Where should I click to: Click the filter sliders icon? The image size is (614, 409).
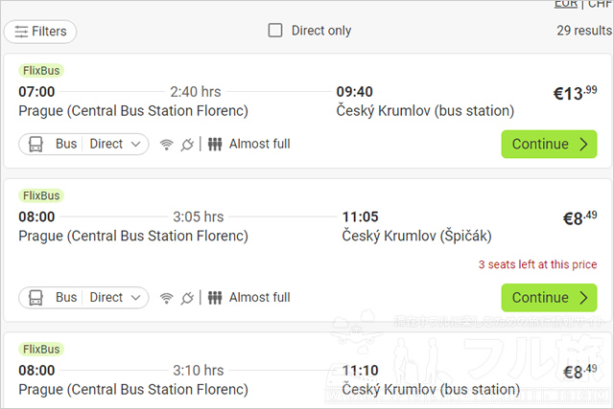[21, 32]
